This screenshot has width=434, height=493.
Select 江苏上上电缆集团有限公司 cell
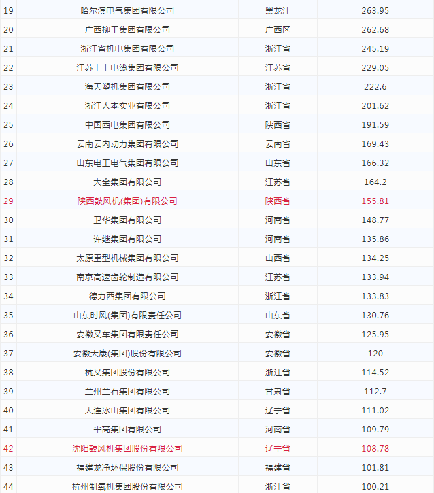[127, 67]
